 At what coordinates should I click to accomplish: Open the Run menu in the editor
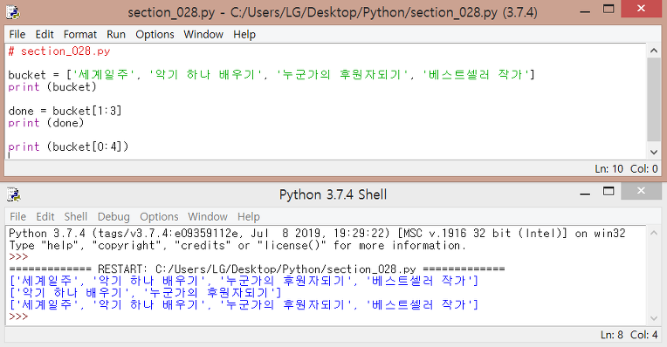(x=116, y=34)
